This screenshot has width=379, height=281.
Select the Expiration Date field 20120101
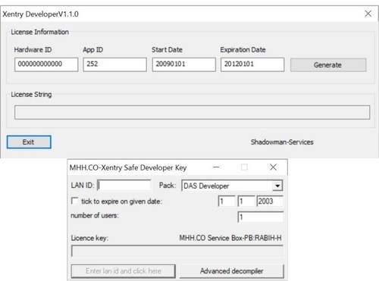point(252,64)
